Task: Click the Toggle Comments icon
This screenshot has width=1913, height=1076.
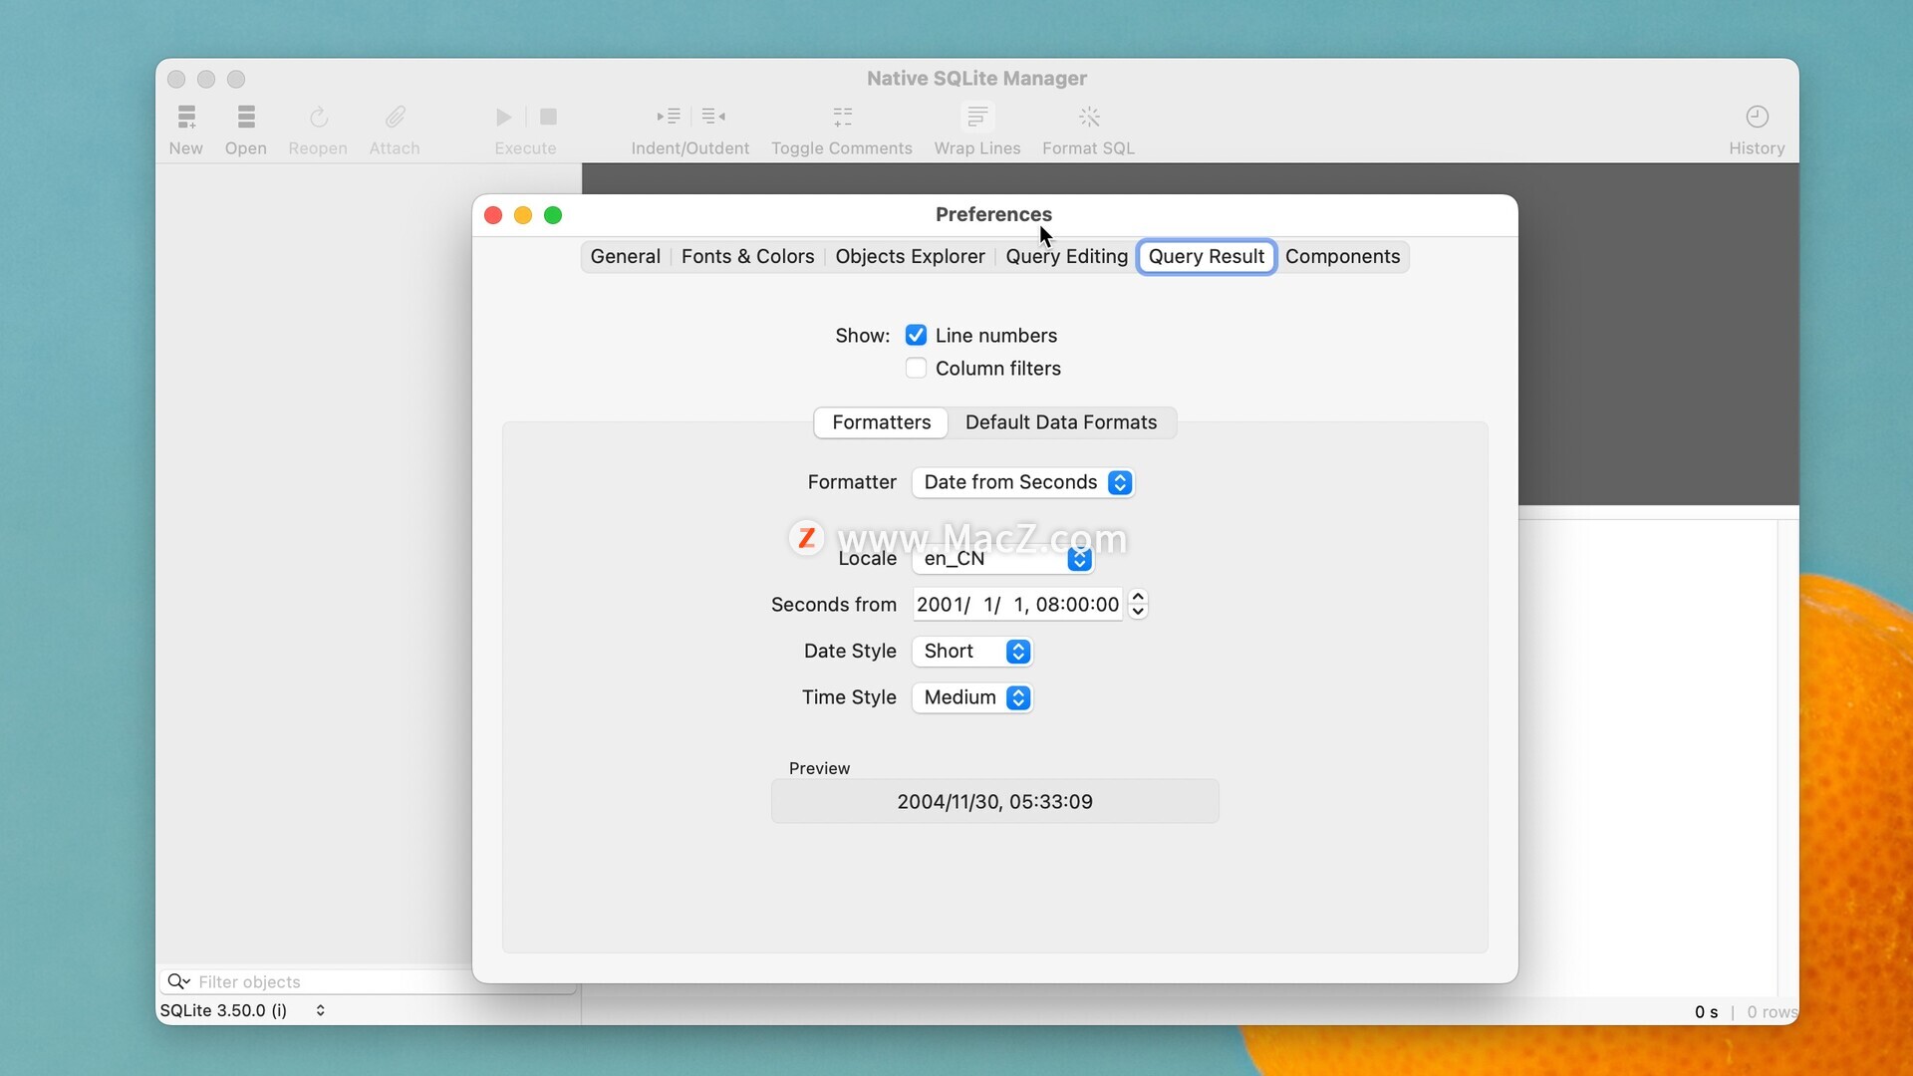Action: pos(842,118)
